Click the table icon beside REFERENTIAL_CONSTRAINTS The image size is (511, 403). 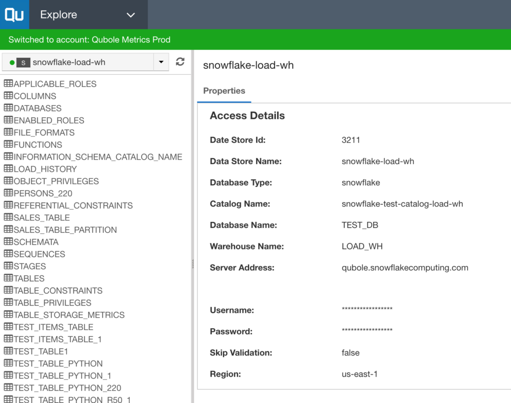(x=8, y=205)
